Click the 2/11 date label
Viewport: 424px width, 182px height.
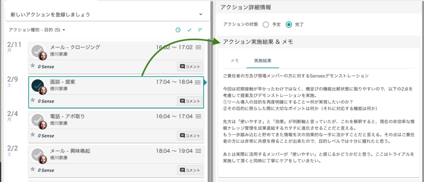point(14,45)
